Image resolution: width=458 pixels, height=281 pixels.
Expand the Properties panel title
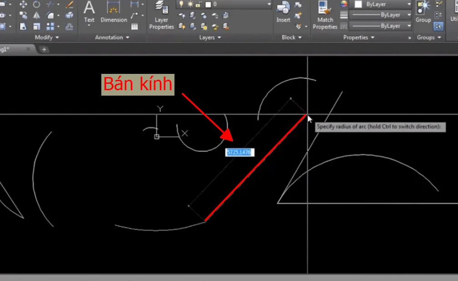point(358,37)
